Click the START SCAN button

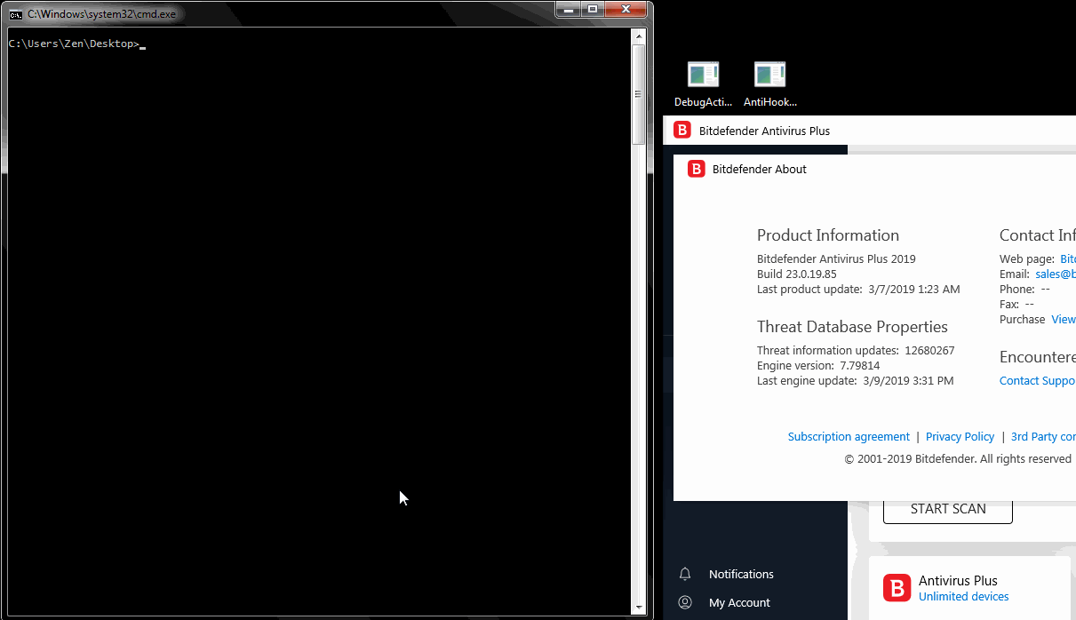pyautogui.click(x=948, y=510)
